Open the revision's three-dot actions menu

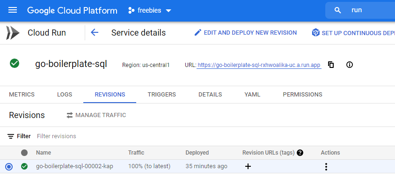[x=326, y=166]
